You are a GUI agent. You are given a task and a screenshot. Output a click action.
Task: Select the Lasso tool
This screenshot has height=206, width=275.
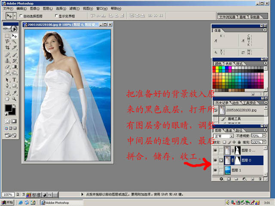pyautogui.click(x=7, y=42)
